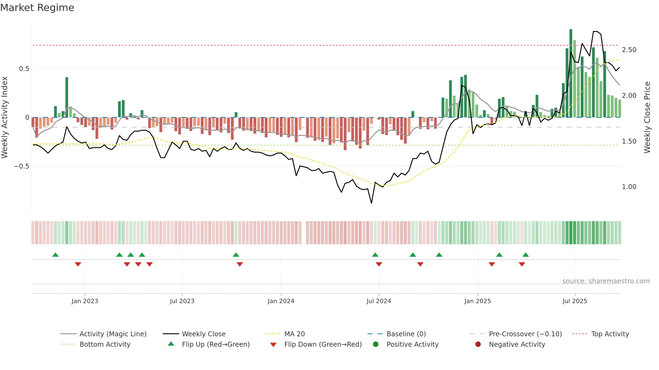This screenshot has width=659, height=370.
Task: Click the Flip Up (Red→Green) legend text
Action: click(216, 344)
